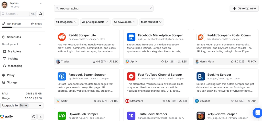This screenshot has width=262, height=121.
Task: Click the Reddit Scraper Lite logo
Action: click(62, 37)
